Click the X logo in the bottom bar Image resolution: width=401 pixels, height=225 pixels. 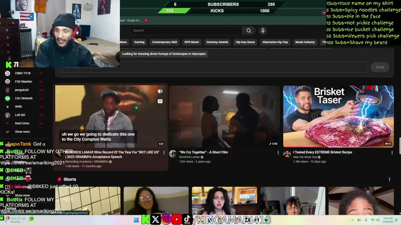click(155, 220)
